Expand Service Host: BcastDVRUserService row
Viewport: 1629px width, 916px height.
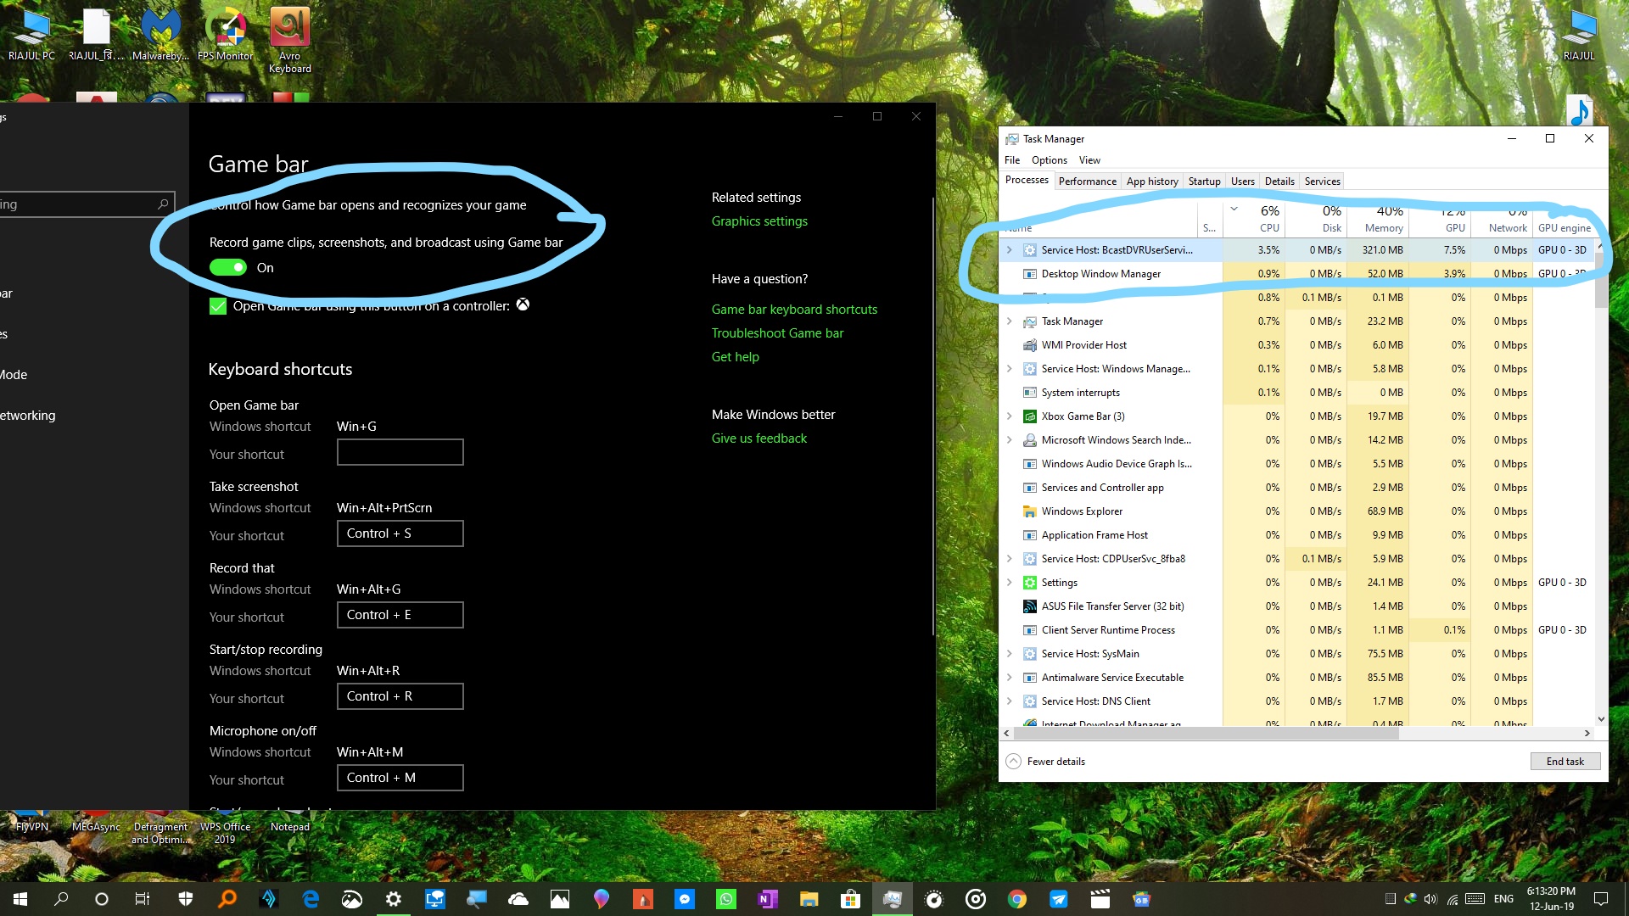tap(1009, 250)
